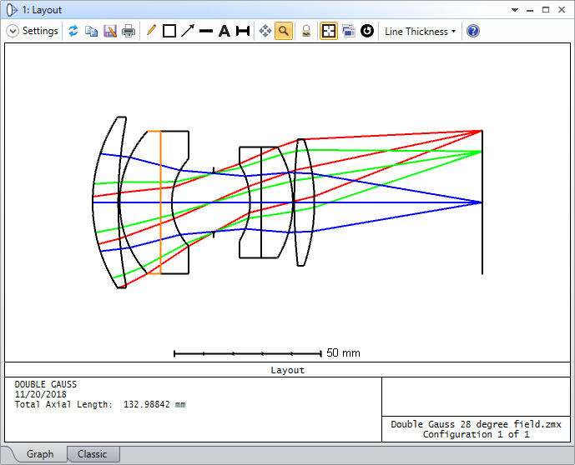The width and height of the screenshot is (575, 465).
Task: Click the 11/20/2018 date text
Action: (x=40, y=394)
